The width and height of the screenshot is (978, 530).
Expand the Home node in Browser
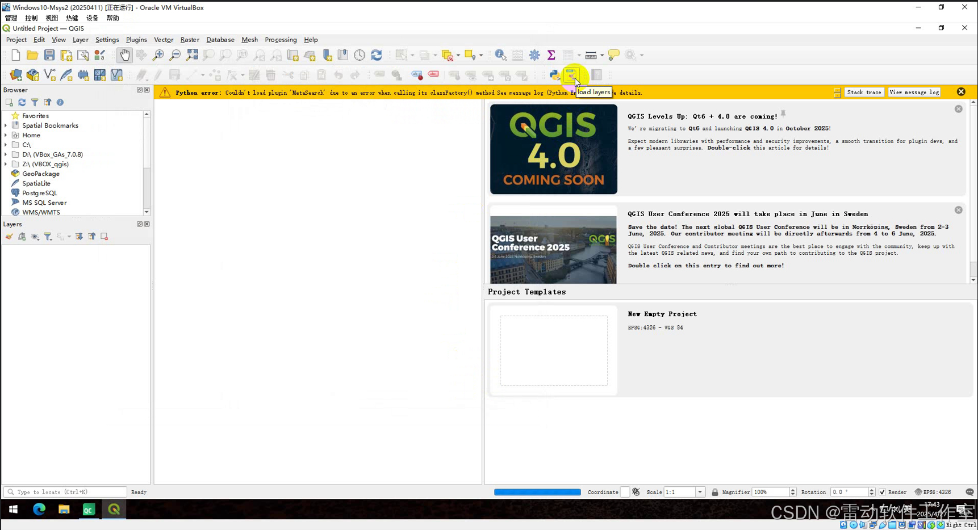click(6, 135)
